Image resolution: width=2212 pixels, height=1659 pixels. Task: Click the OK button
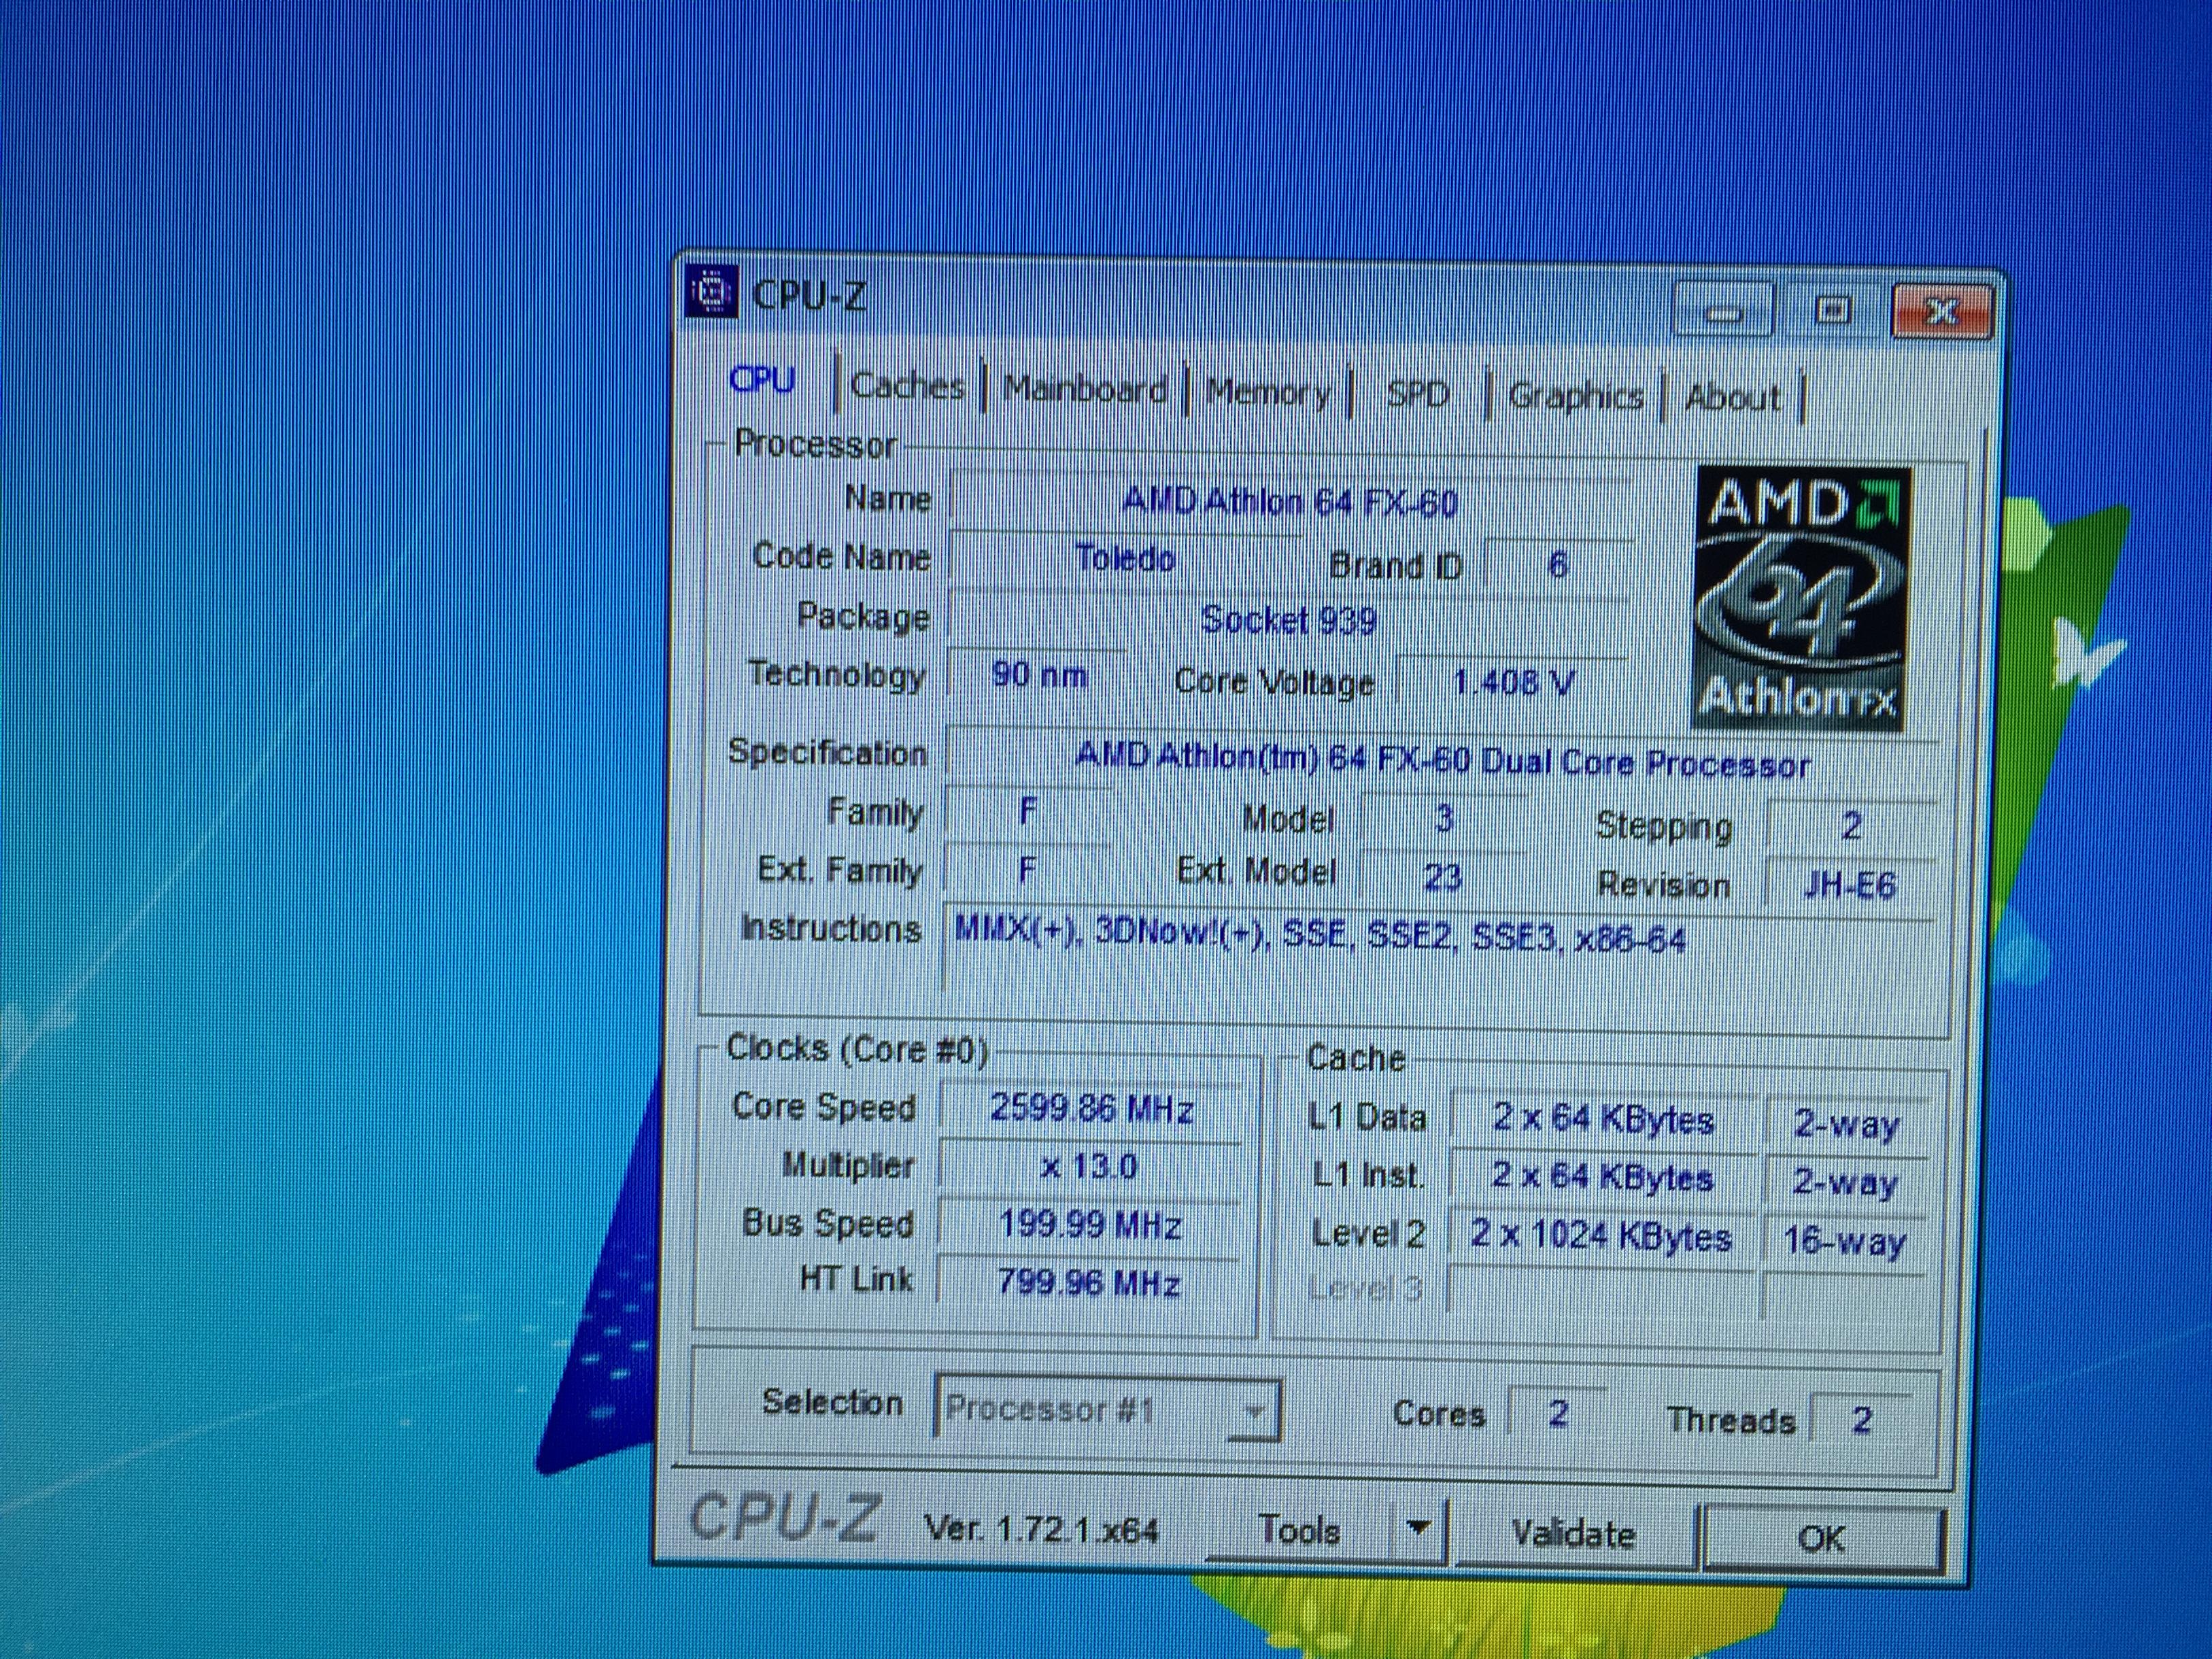pos(1822,1537)
